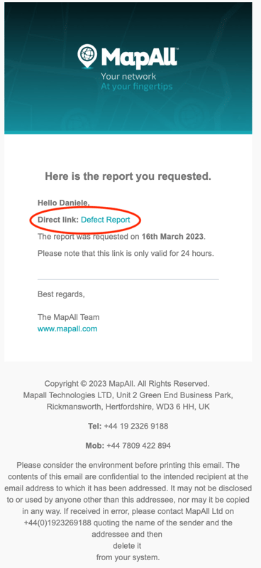Click the horizontal divider above Best regards
This screenshot has width=261, height=568.
click(x=128, y=279)
